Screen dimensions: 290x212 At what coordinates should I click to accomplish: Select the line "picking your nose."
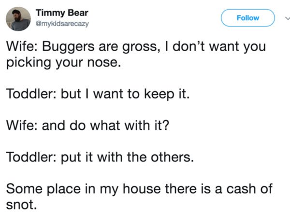[x=64, y=63]
